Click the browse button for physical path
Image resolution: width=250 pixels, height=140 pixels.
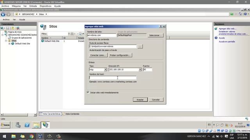pos(140,47)
